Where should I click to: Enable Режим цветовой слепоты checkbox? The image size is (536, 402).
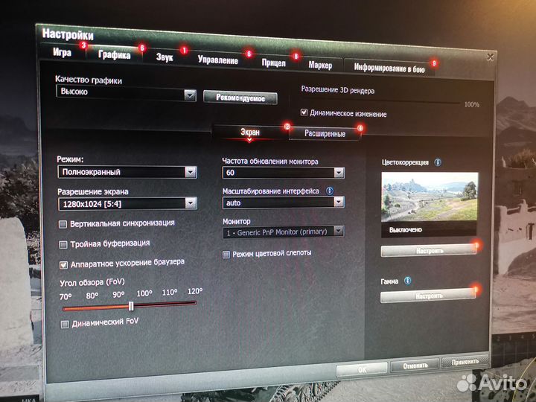pos(226,255)
